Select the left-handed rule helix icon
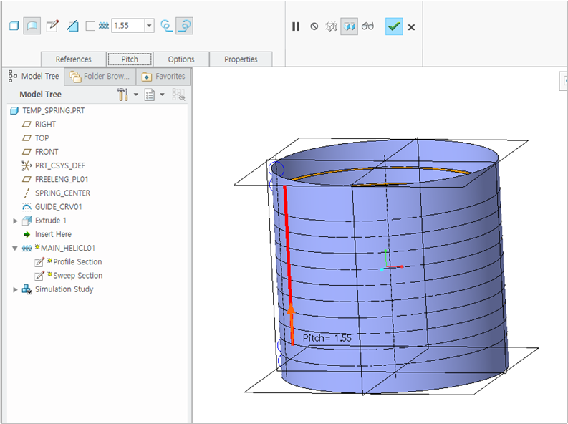This screenshot has width=568, height=424. click(x=166, y=26)
